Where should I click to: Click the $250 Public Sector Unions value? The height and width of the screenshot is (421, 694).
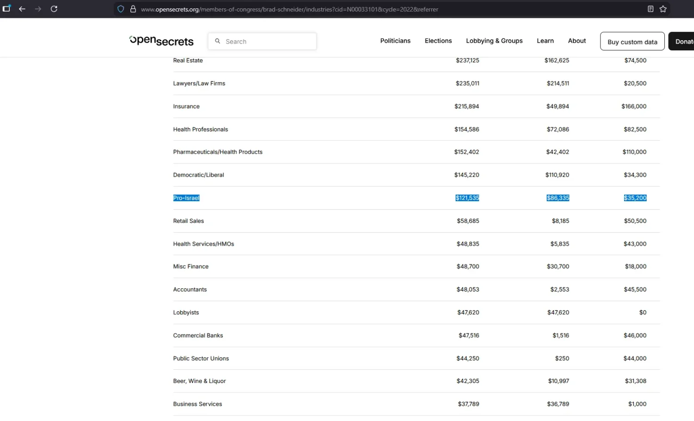pyautogui.click(x=562, y=359)
